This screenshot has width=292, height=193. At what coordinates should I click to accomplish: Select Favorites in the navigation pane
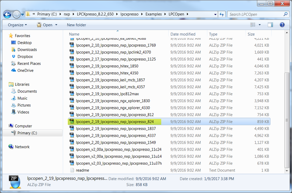[x=22, y=36]
